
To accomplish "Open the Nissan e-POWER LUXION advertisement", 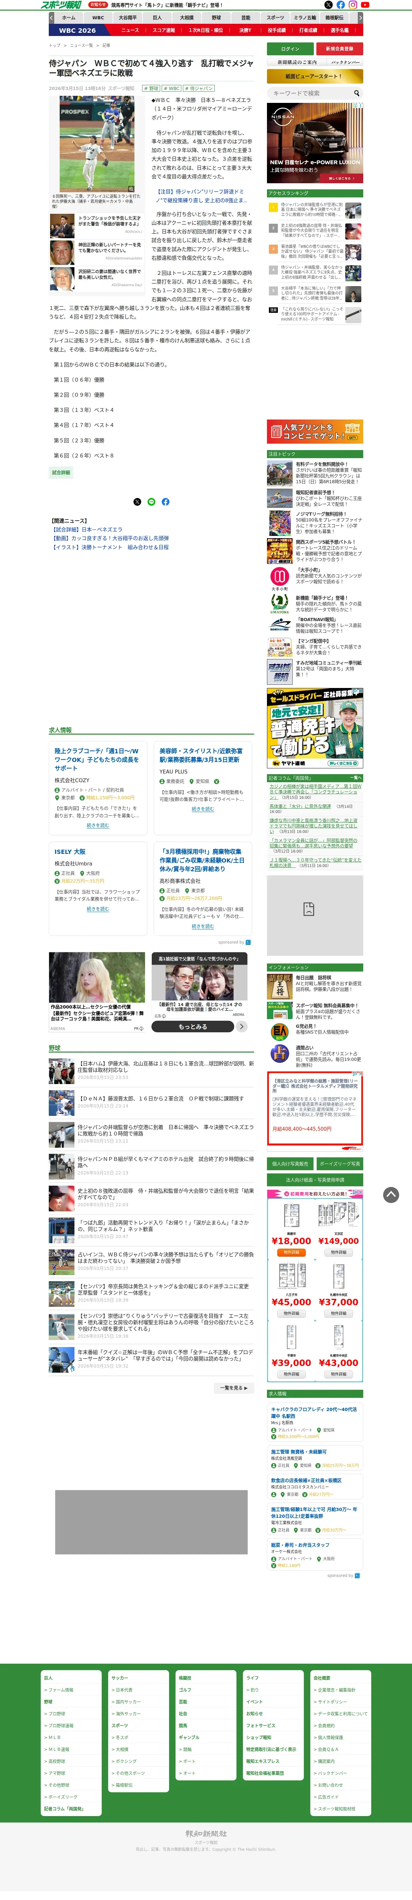I will 314,143.
